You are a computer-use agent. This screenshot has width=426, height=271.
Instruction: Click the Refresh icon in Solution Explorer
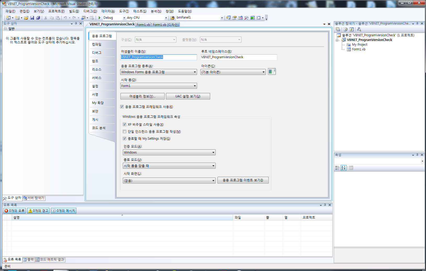coord(352,29)
